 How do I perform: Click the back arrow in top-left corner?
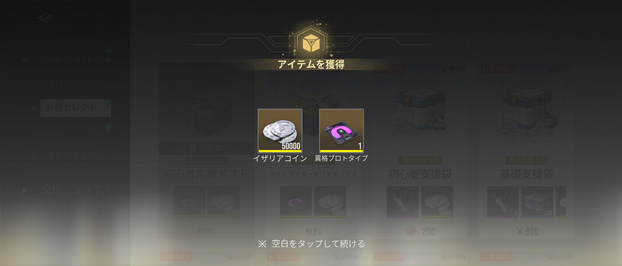coord(45,18)
